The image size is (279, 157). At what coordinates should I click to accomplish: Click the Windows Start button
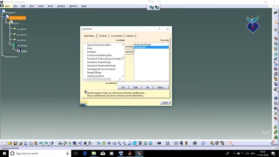click(4, 154)
